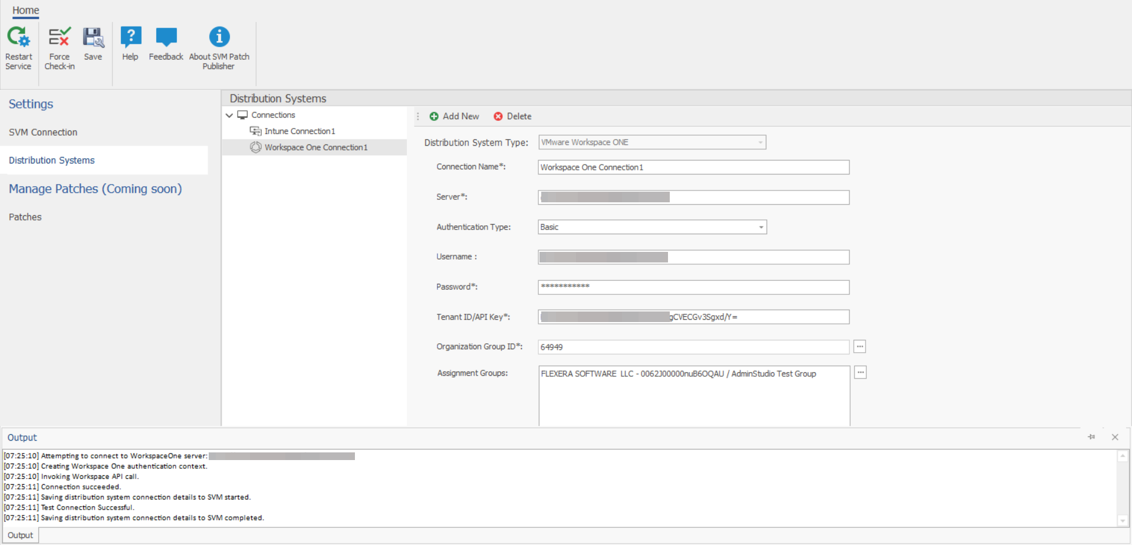Open SVM Connection settings
Screen dimensions: 1132x545
43,132
